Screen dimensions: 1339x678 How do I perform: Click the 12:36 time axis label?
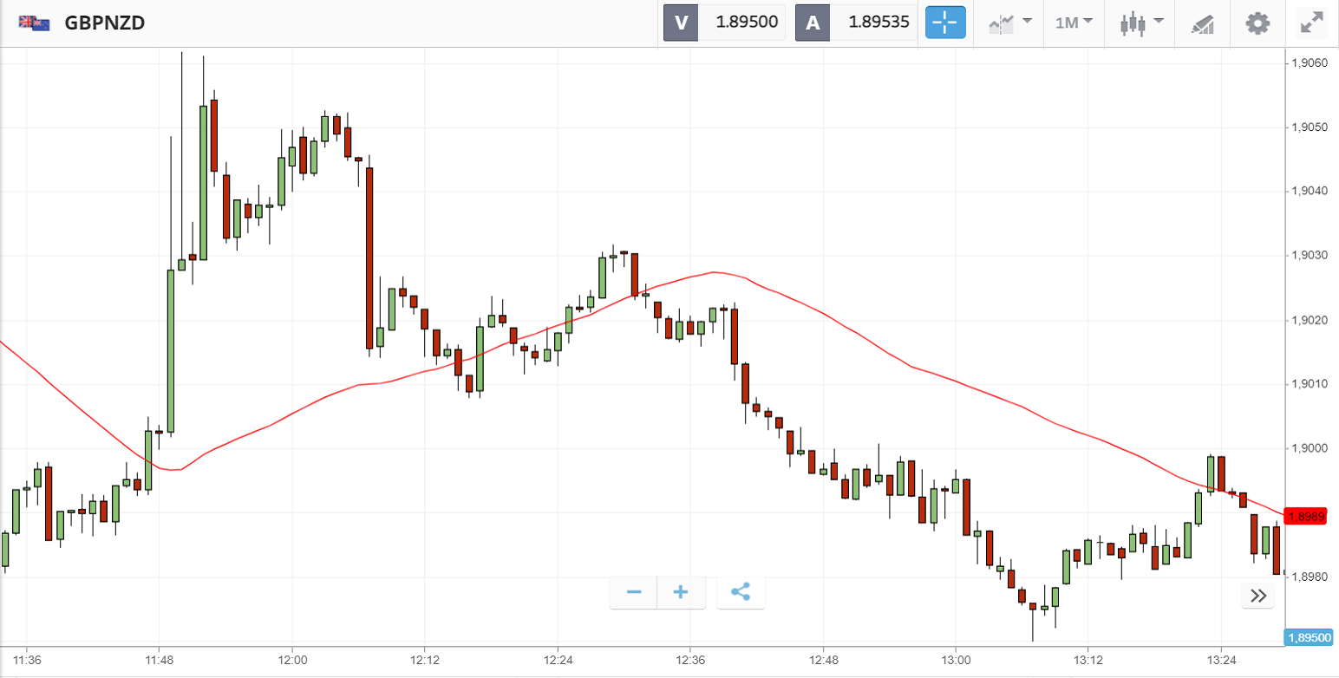click(689, 659)
